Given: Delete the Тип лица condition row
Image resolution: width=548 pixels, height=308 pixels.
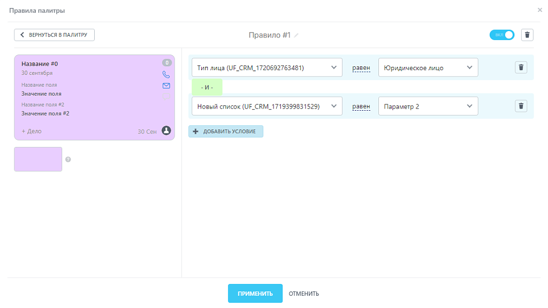Looking at the screenshot, I should [521, 67].
